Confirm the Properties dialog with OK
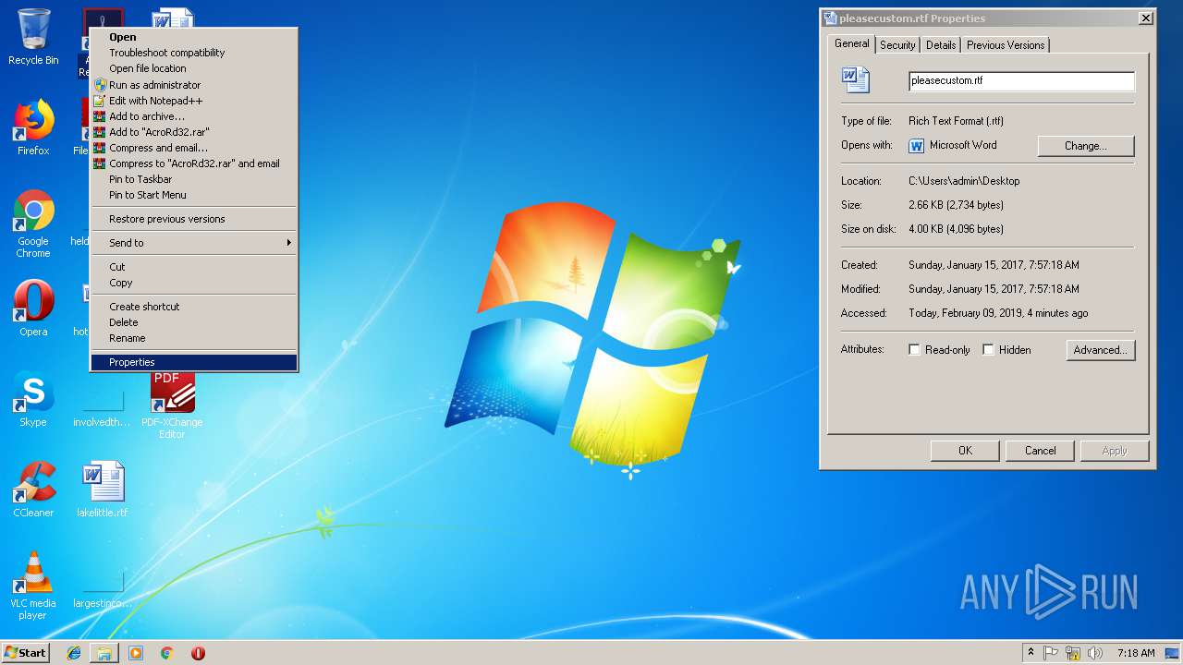This screenshot has width=1183, height=665. (965, 451)
